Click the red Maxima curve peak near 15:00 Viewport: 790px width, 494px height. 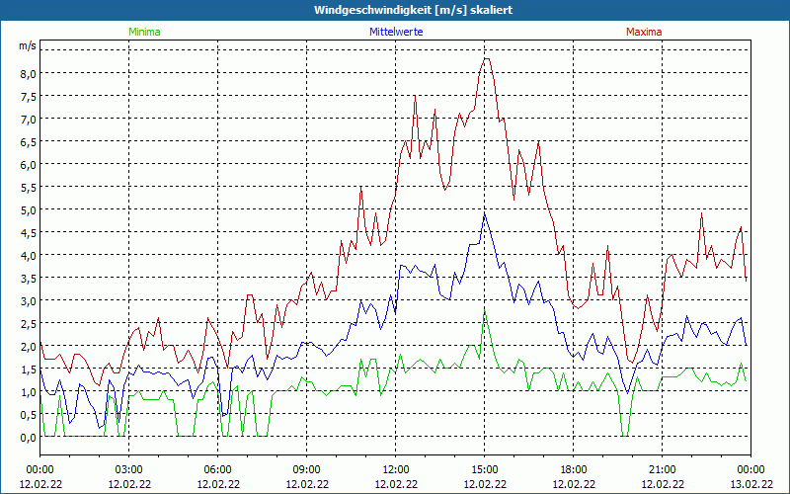(x=486, y=59)
